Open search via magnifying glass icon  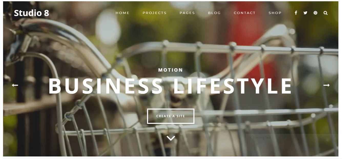[x=325, y=13]
